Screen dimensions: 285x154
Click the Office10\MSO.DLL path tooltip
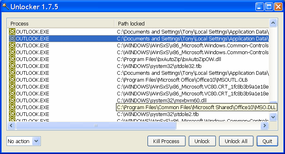tap(196, 107)
